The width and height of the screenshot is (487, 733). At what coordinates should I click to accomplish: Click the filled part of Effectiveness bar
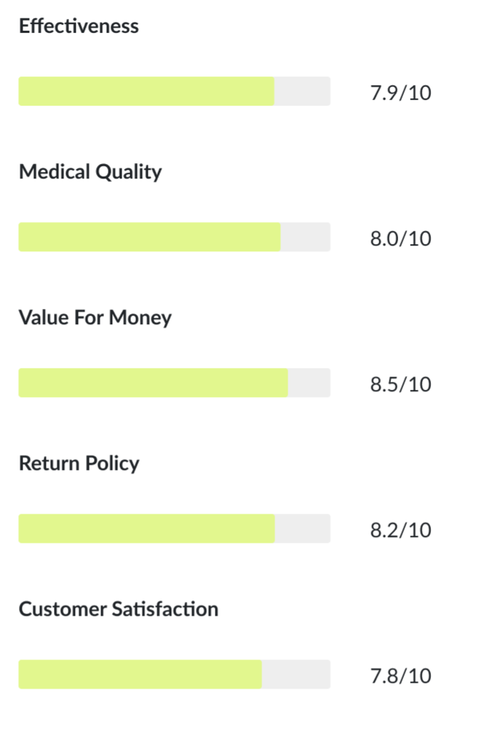pos(146,92)
